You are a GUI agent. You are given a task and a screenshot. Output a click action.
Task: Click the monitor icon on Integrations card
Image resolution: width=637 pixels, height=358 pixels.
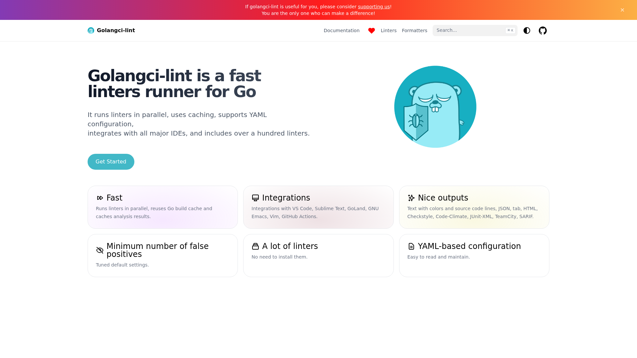coord(255,198)
